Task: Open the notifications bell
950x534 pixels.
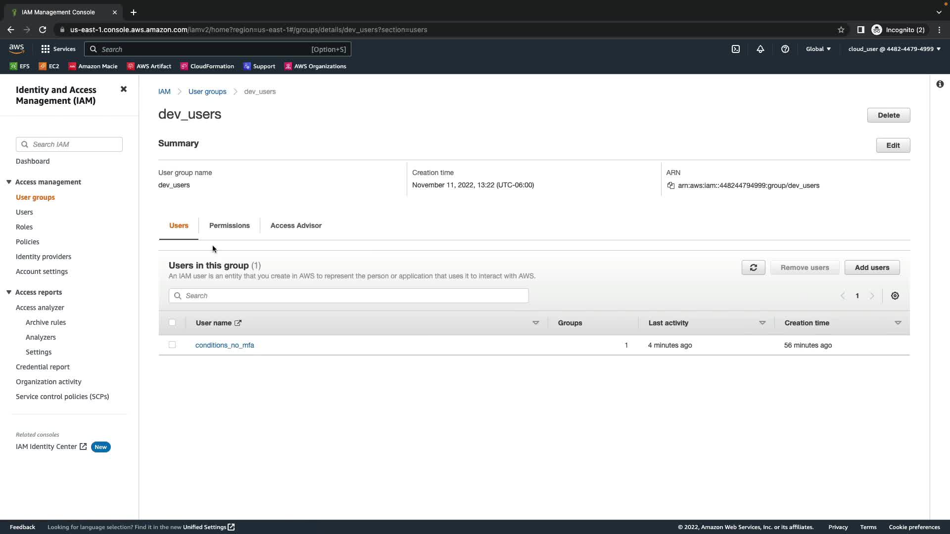Action: [760, 49]
